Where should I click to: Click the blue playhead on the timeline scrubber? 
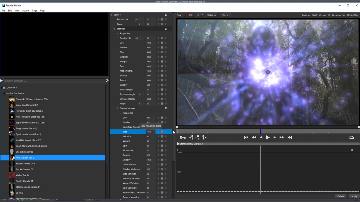pos(260,131)
